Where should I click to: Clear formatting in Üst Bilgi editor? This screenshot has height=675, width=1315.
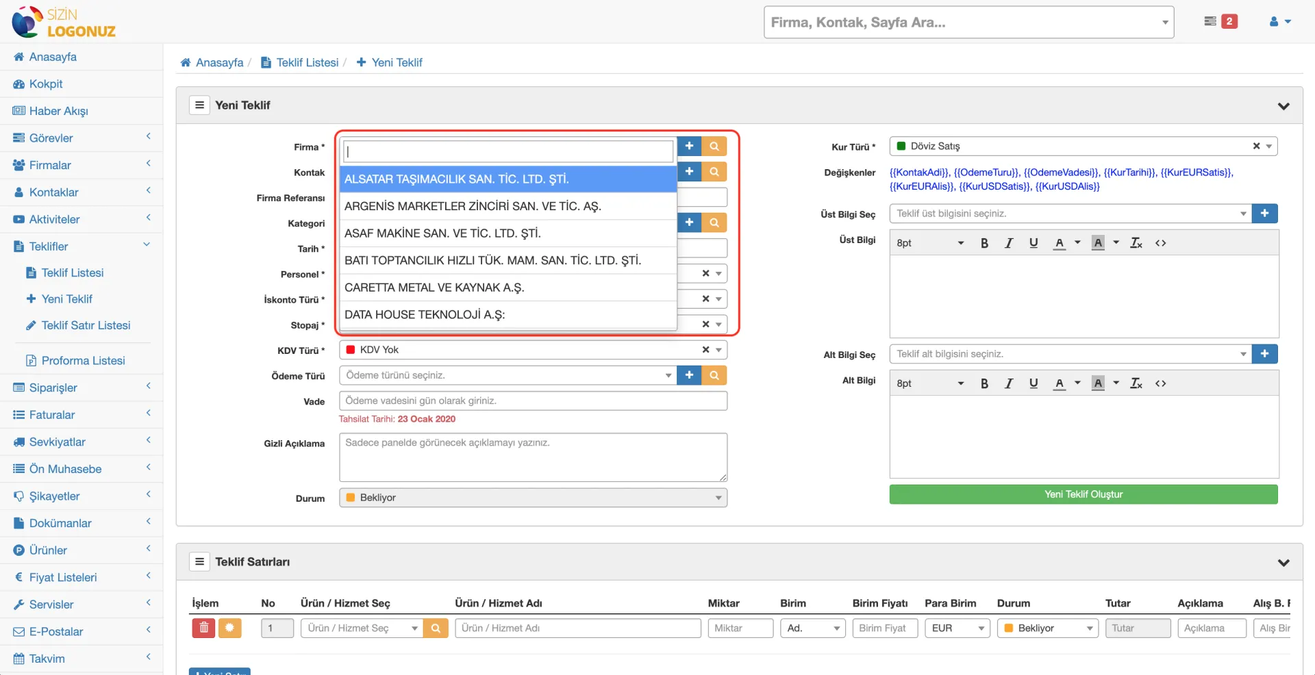[x=1136, y=243]
